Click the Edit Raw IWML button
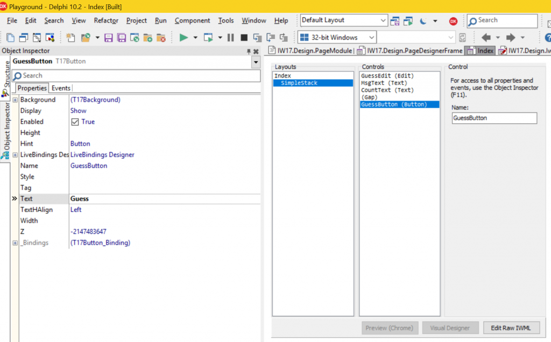This screenshot has height=342, width=551. 511,327
